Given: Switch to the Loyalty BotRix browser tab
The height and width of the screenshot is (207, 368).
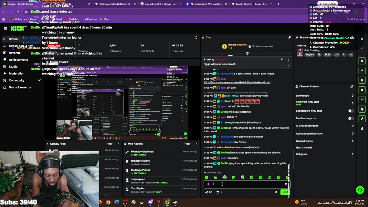Looking at the screenshot, I should coord(252,4).
